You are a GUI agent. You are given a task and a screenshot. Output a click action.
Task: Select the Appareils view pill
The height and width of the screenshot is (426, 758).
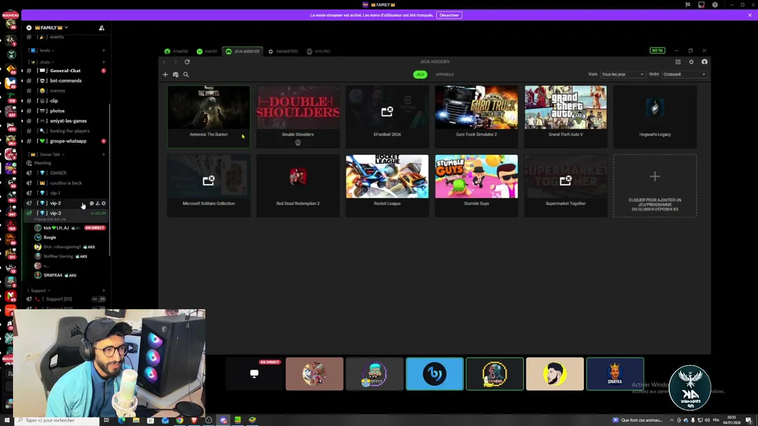[x=445, y=75]
